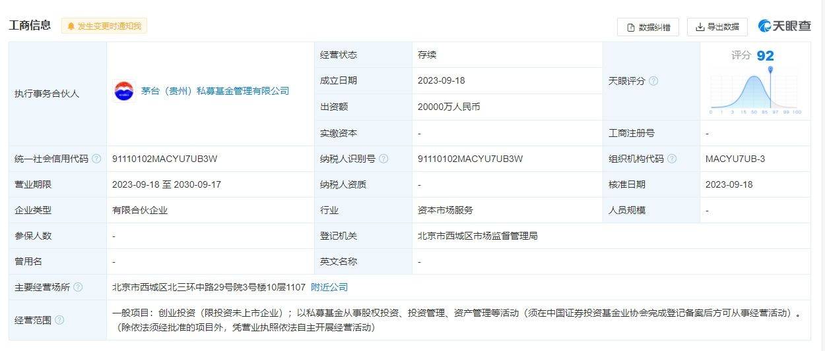The width and height of the screenshot is (825, 351).
Task: Click help icon beside 纳税人识别号
Action: pyautogui.click(x=383, y=159)
